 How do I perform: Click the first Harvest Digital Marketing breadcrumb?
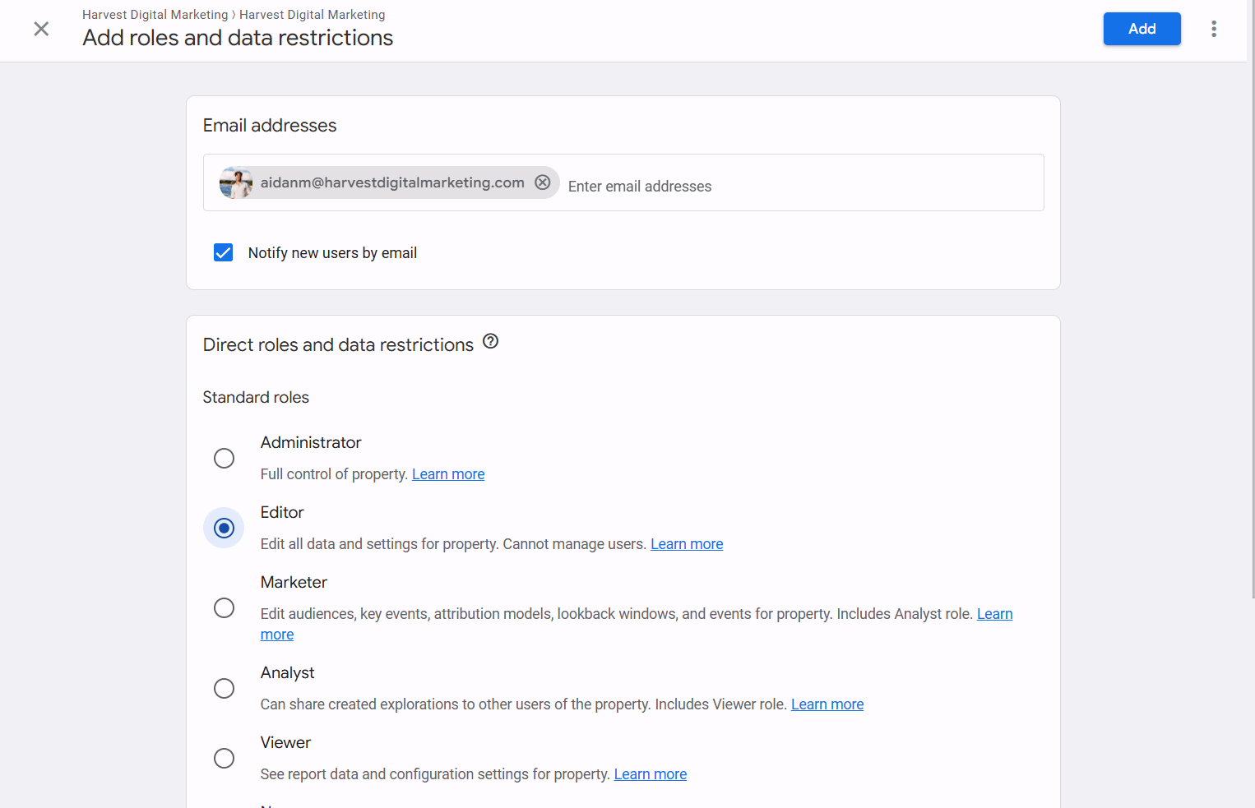click(155, 15)
